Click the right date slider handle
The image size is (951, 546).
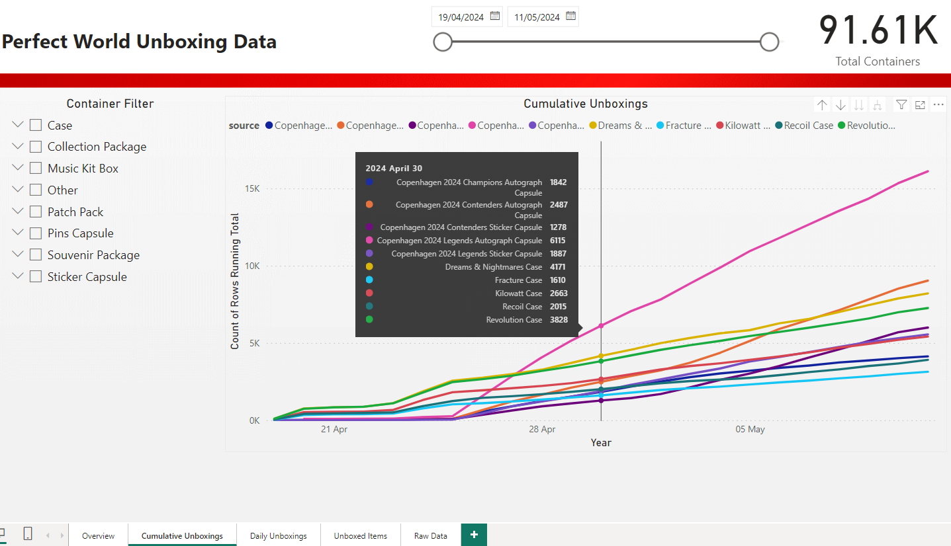click(769, 42)
